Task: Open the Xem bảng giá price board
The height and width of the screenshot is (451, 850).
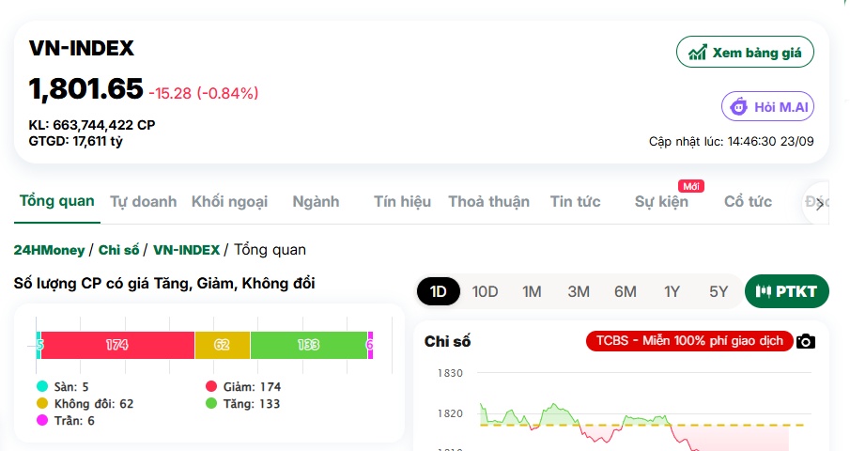Action: click(x=745, y=52)
